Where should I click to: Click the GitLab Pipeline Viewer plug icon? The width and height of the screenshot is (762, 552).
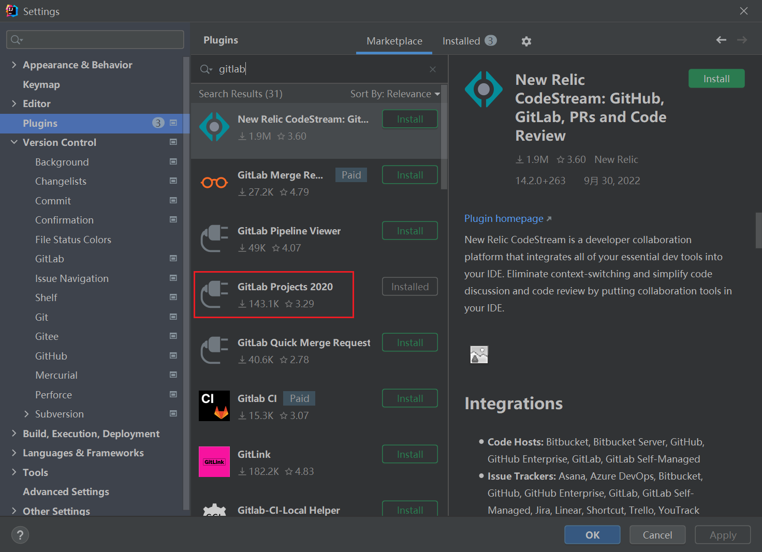point(214,238)
